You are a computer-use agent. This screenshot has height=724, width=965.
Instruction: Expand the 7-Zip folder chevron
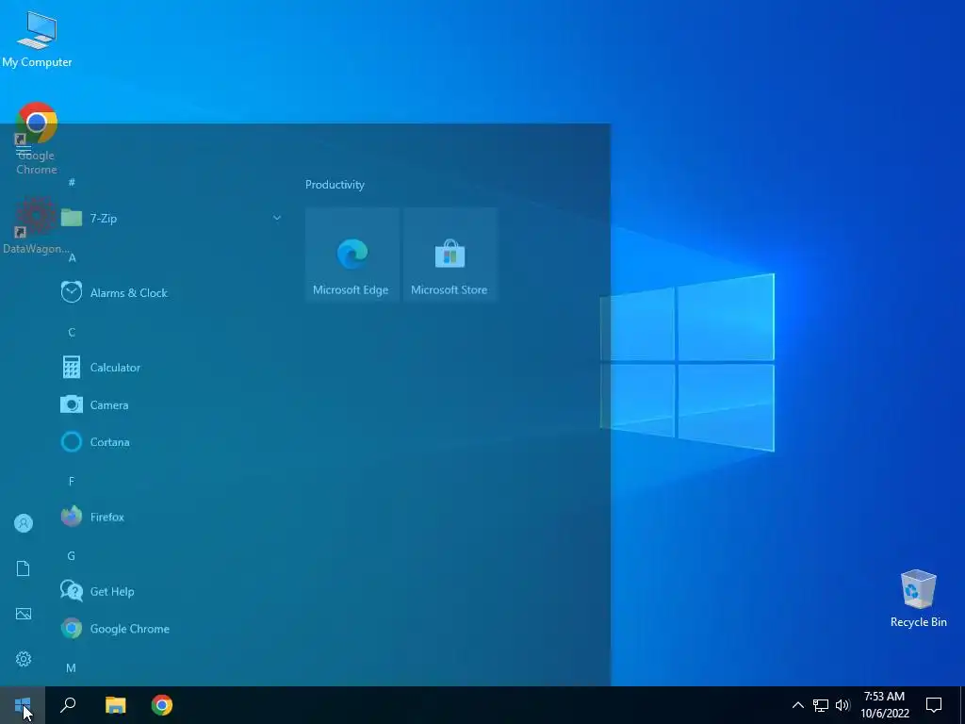click(277, 218)
